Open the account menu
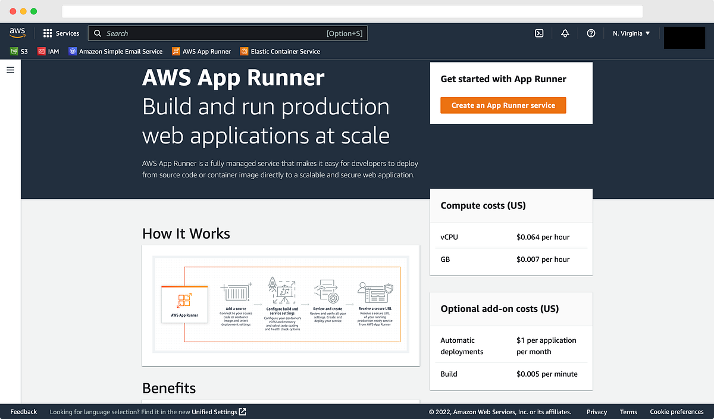Viewport: 714px width, 419px height. [x=684, y=37]
